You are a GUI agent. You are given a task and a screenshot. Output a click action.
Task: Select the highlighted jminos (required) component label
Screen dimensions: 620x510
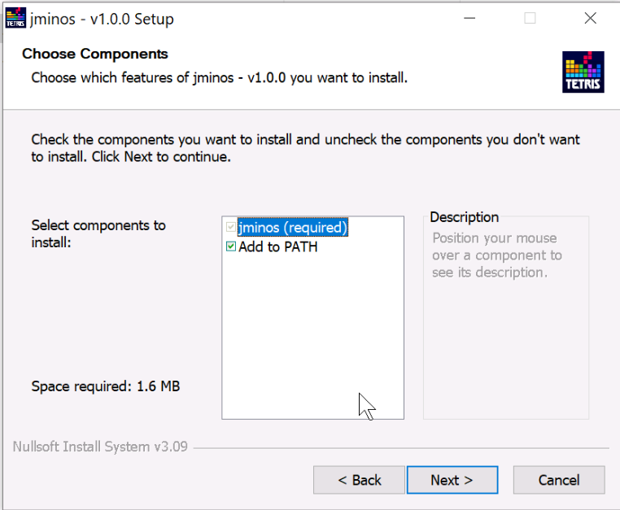pos(293,228)
